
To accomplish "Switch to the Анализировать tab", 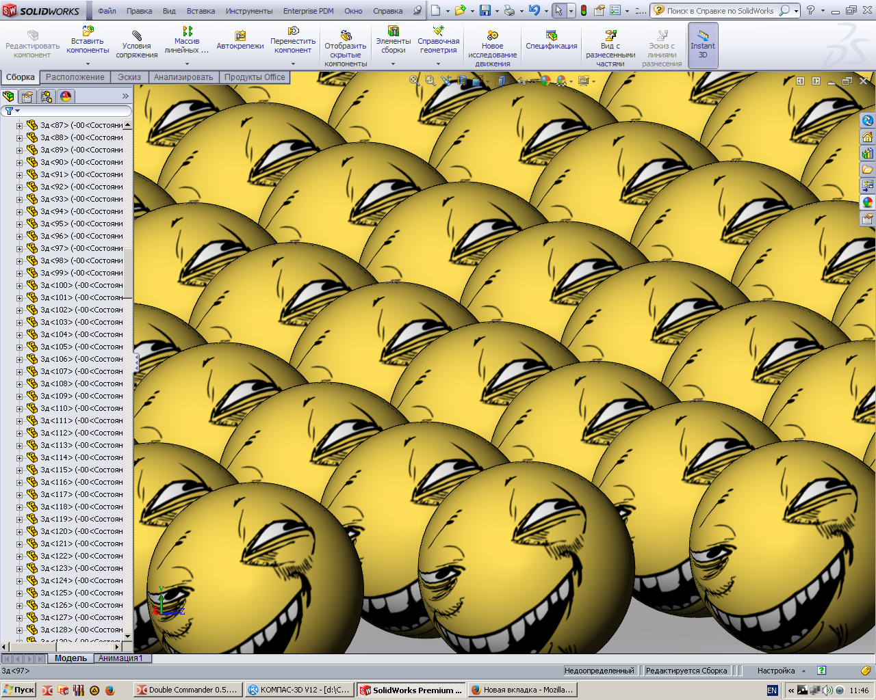I will point(183,77).
